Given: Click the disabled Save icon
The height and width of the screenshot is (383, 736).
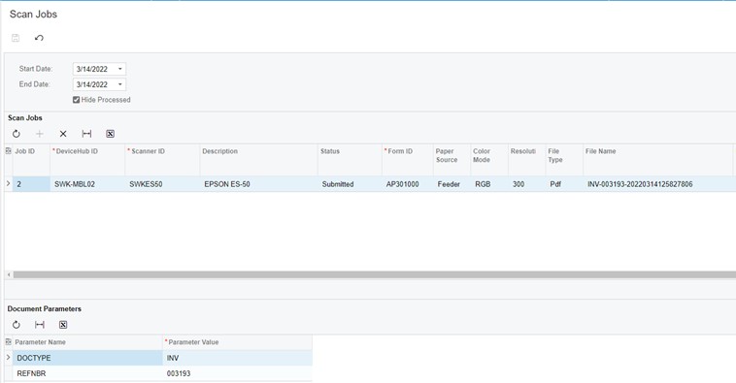Looking at the screenshot, I should coord(16,38).
